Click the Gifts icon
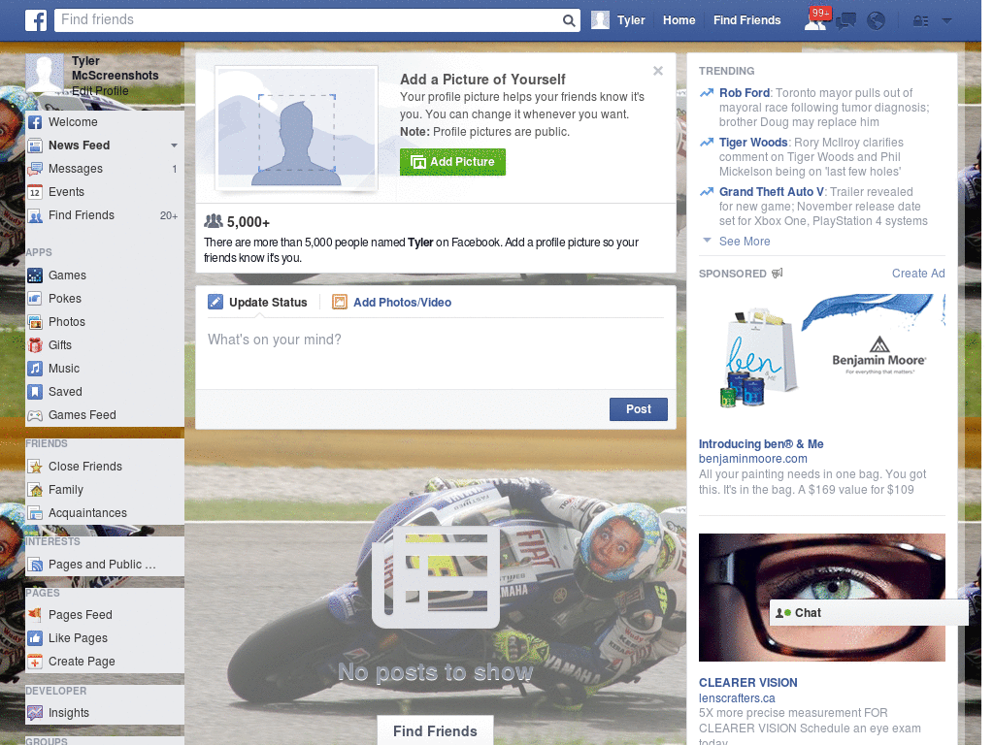 click(35, 345)
